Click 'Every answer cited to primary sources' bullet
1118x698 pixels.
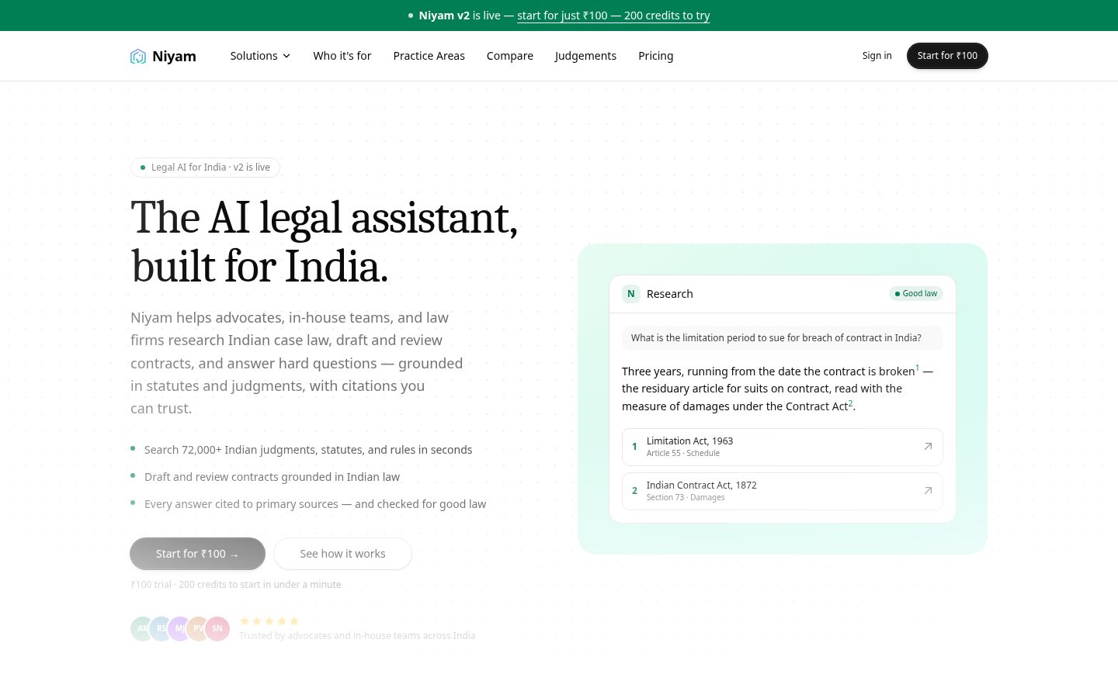(315, 504)
